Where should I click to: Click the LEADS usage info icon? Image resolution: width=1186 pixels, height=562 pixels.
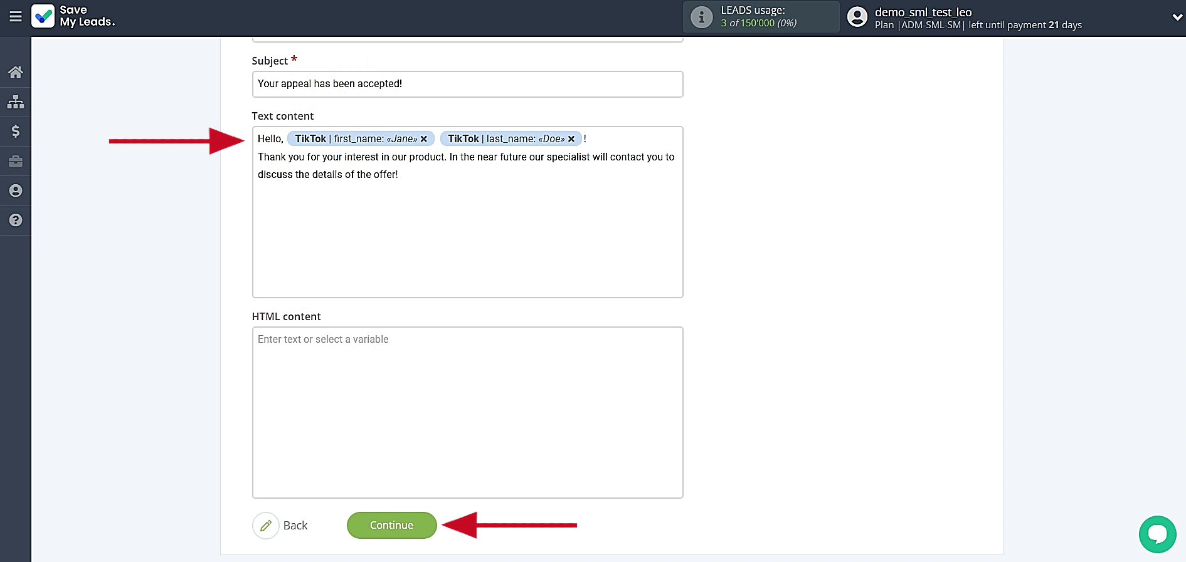click(702, 17)
